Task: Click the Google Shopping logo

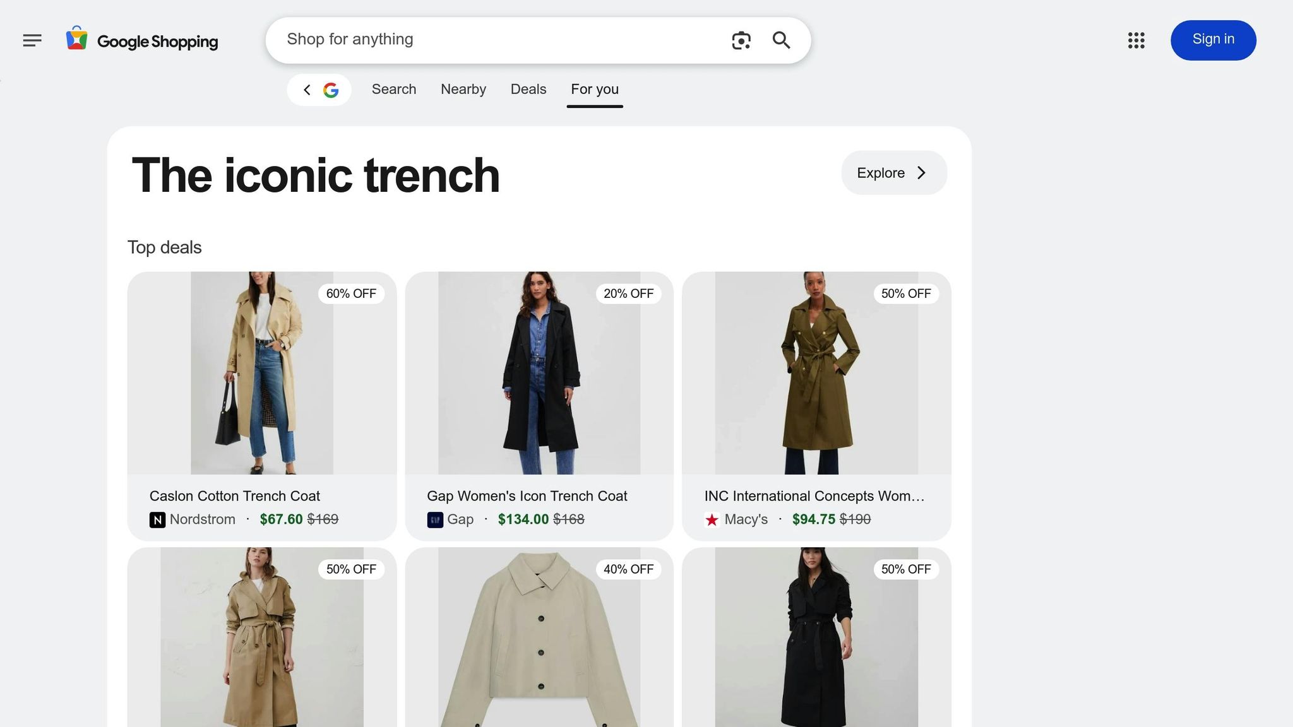Action: point(142,39)
